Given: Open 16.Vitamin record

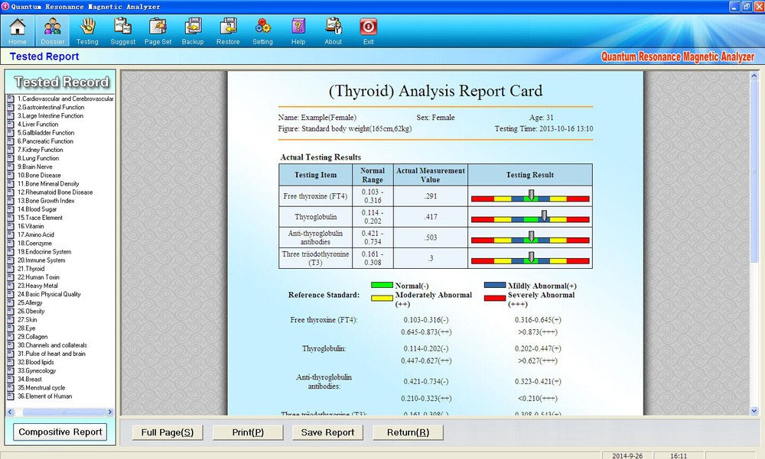Looking at the screenshot, I should 31,226.
